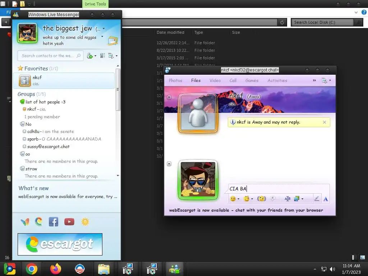This screenshot has height=276, width=368.
Task: Open Firefox from the taskbar
Action: pyautogui.click(x=56, y=269)
